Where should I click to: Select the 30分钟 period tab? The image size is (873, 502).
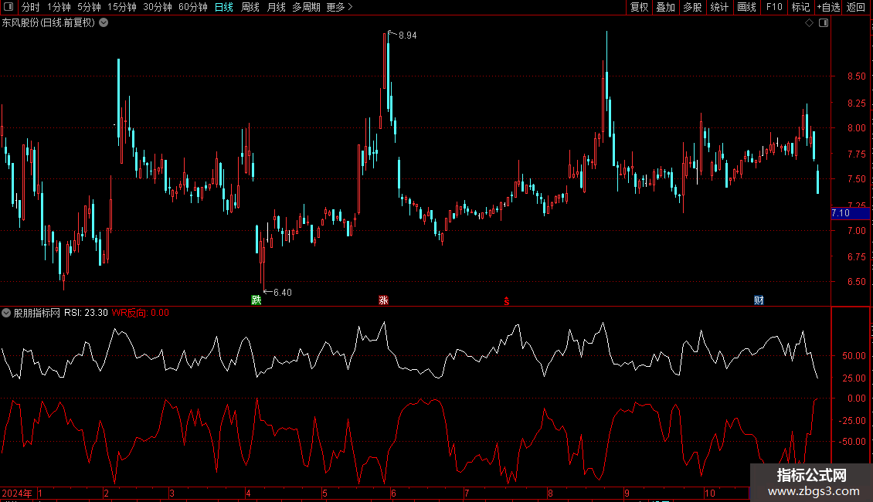158,7
